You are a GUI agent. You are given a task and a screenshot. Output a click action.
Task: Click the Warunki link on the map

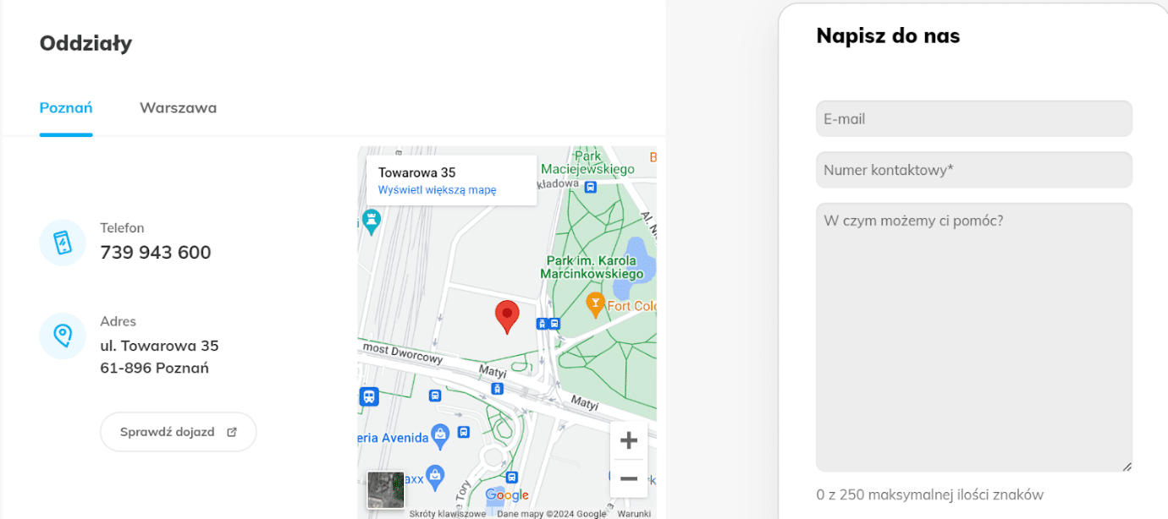(x=634, y=513)
